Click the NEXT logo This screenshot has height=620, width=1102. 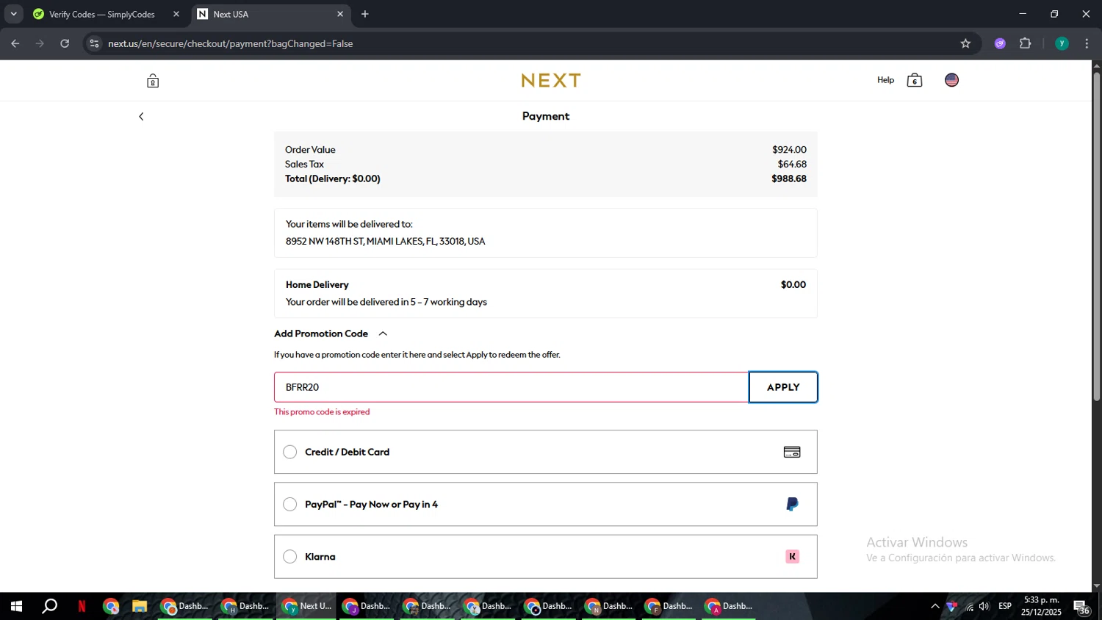551,80
